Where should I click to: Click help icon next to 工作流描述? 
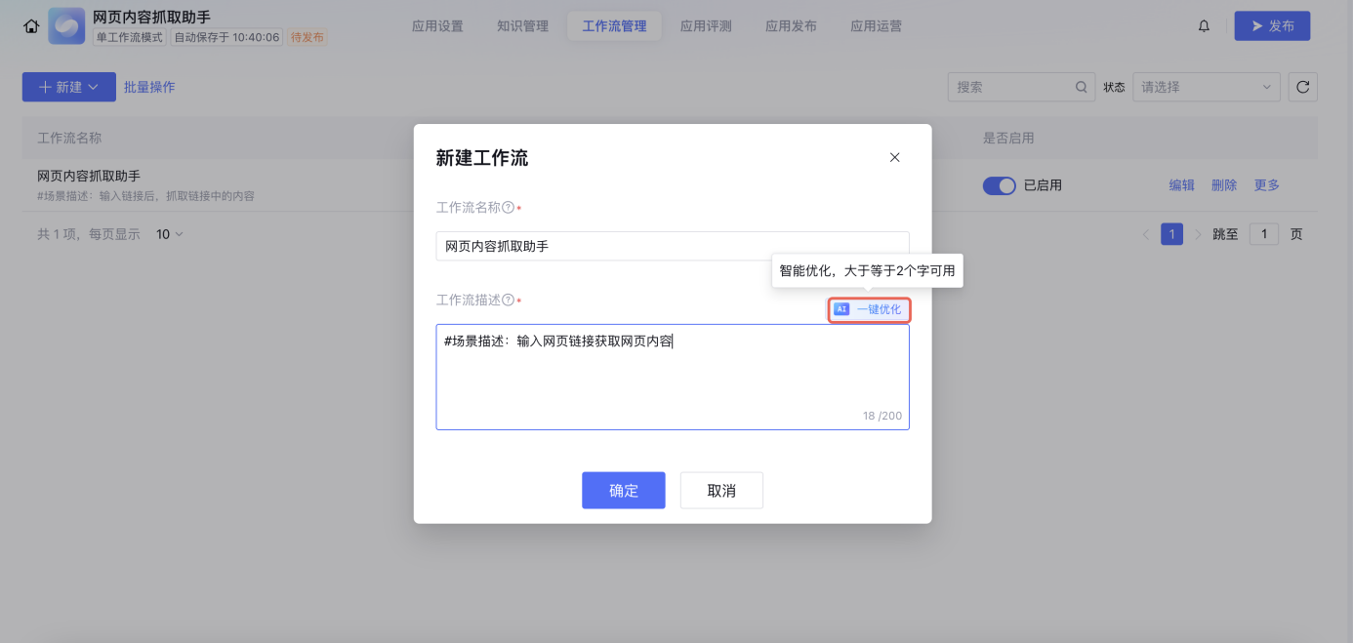(x=508, y=301)
